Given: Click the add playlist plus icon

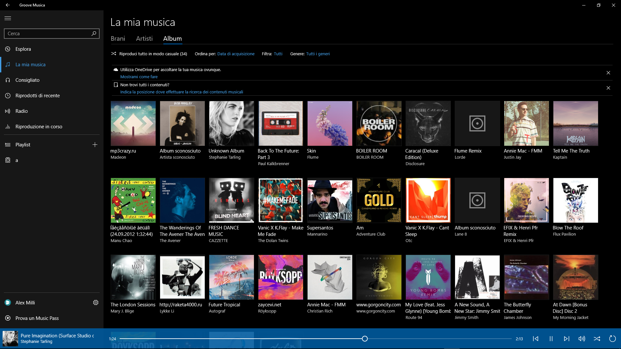Looking at the screenshot, I should point(95,144).
